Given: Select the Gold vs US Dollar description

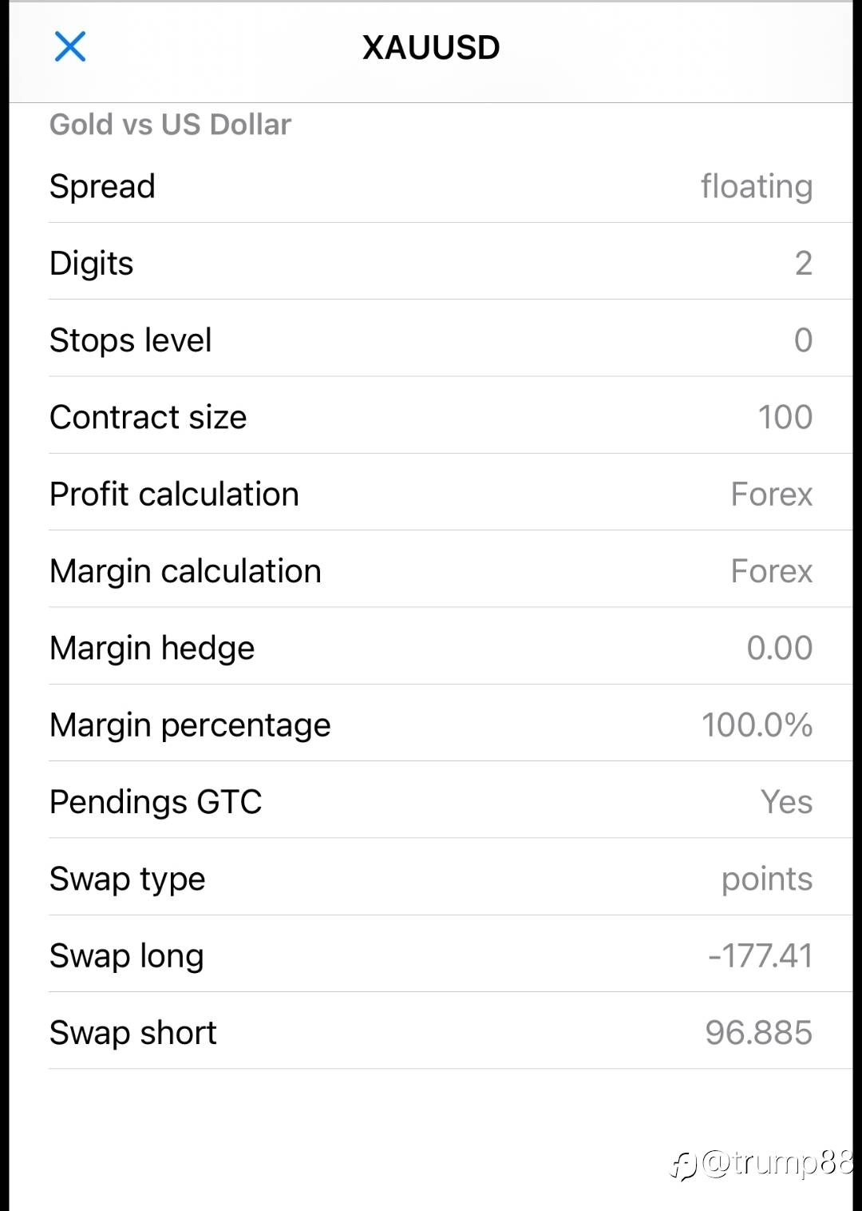Looking at the screenshot, I should (x=170, y=125).
